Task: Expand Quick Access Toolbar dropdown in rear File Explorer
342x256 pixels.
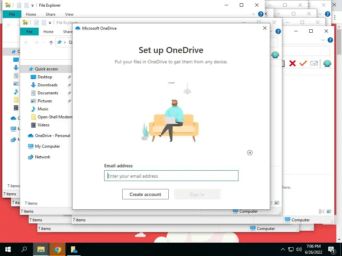Action: point(32,5)
